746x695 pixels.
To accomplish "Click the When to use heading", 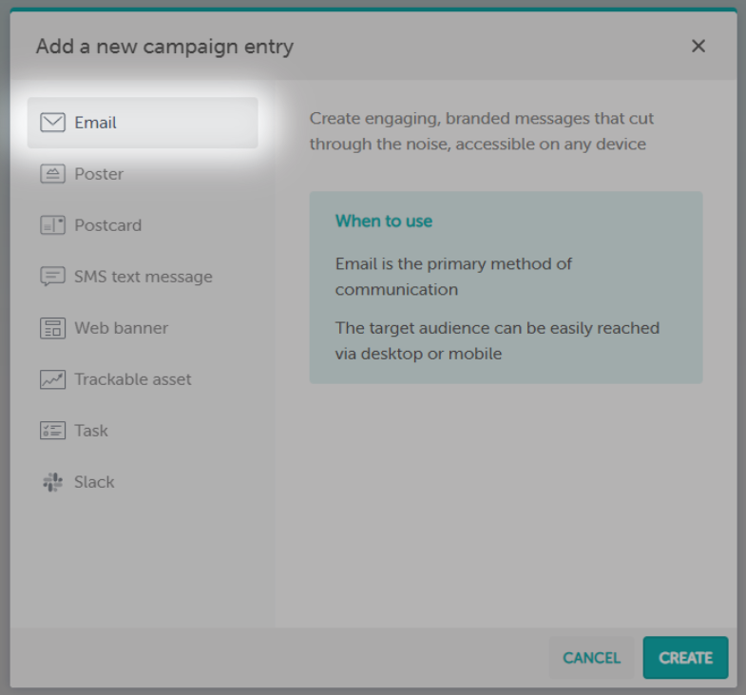I will (384, 221).
